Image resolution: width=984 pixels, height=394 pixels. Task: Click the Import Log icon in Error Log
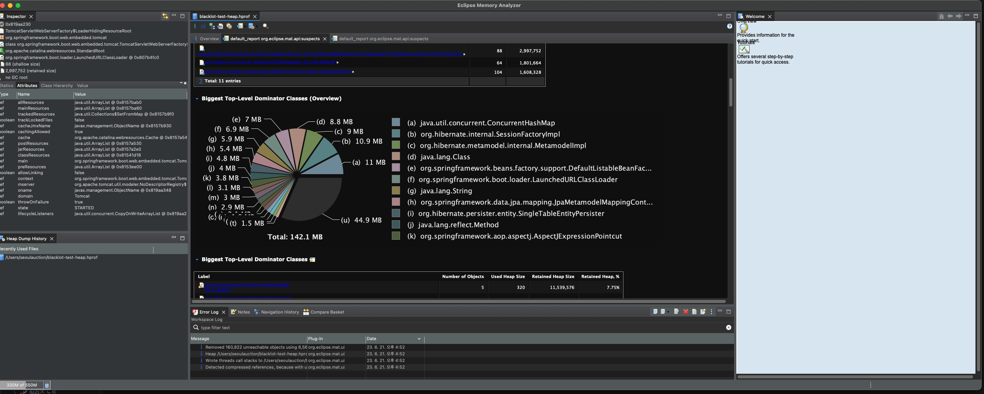663,312
